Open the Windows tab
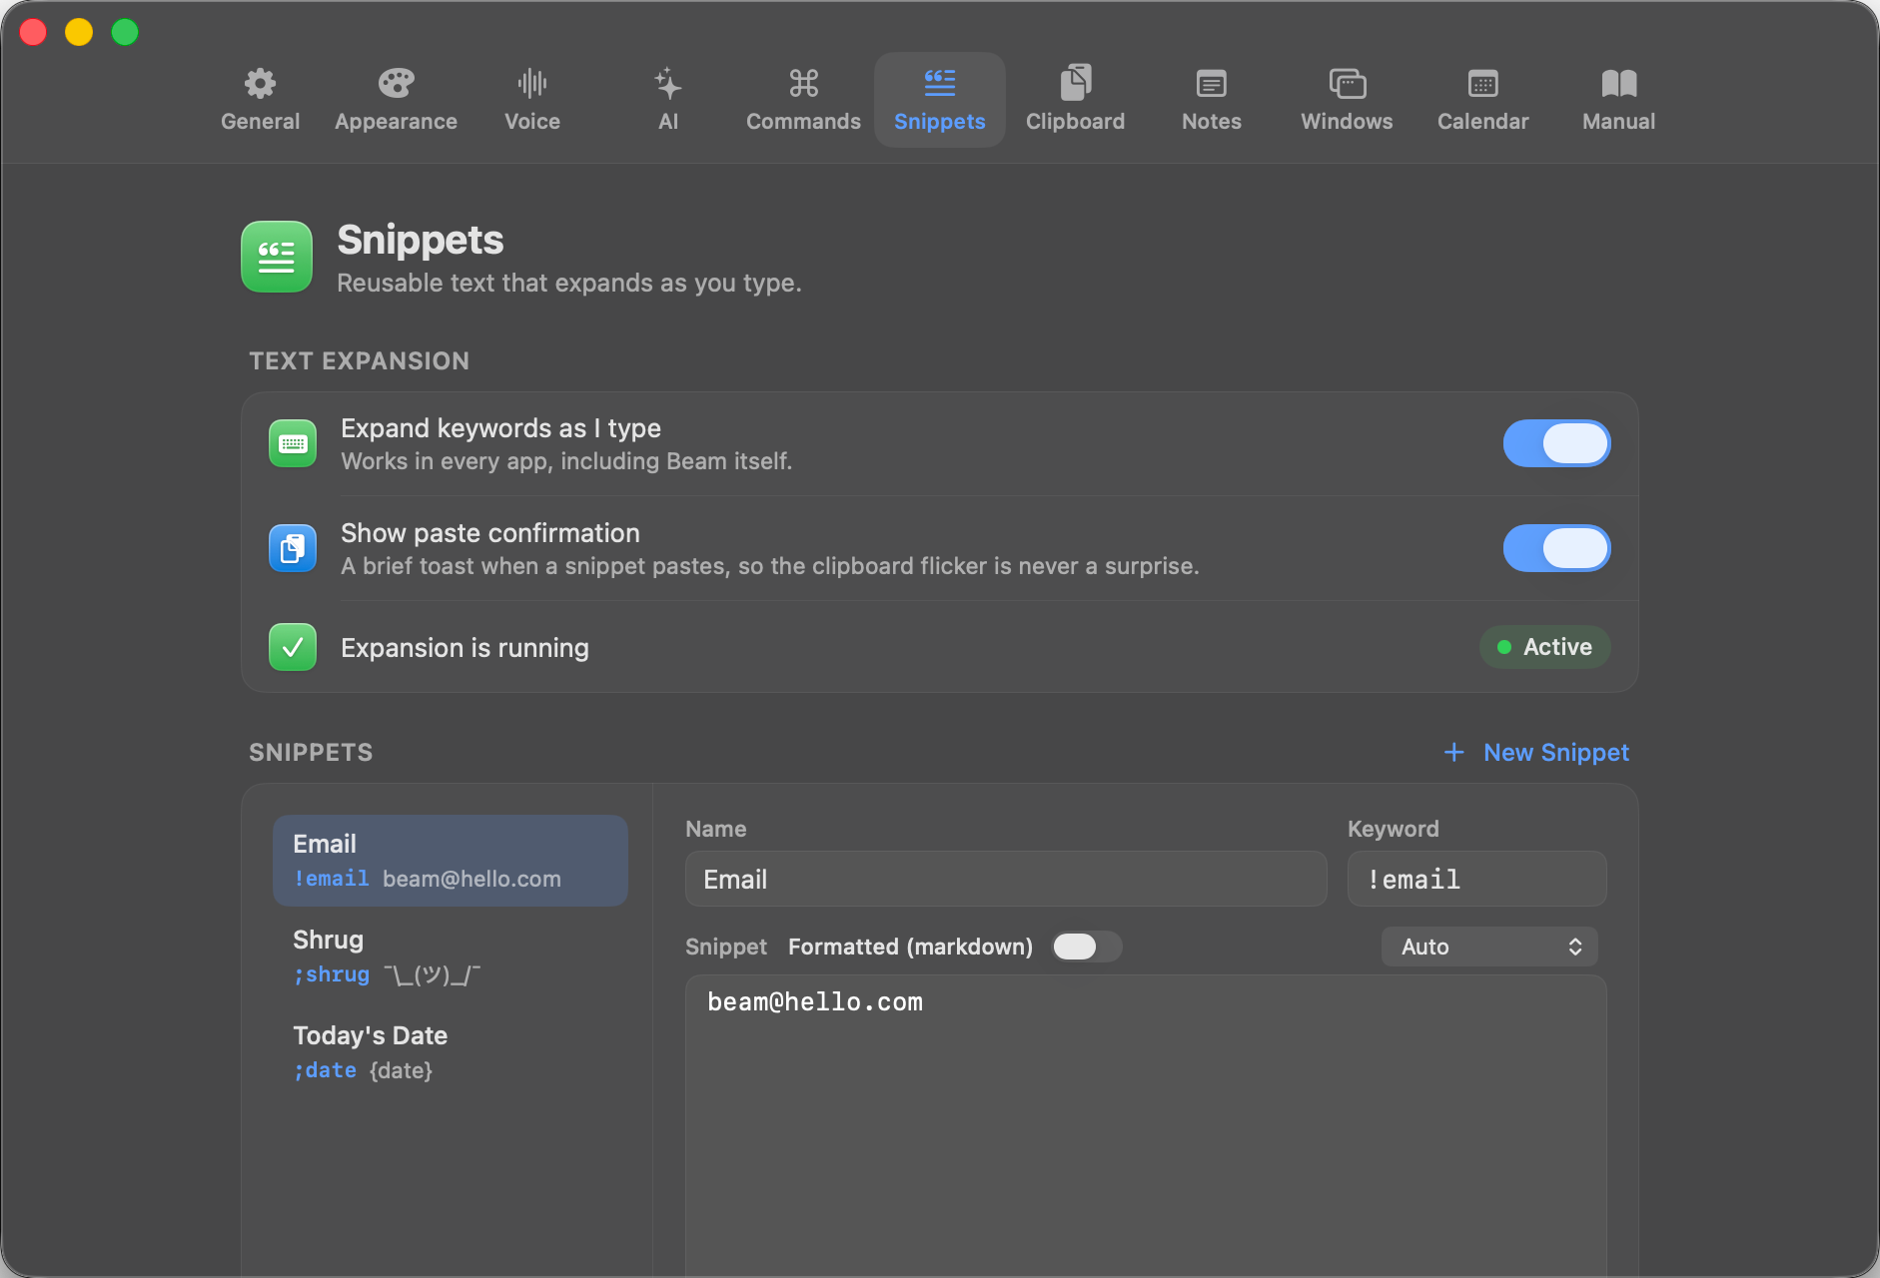 coord(1347,100)
